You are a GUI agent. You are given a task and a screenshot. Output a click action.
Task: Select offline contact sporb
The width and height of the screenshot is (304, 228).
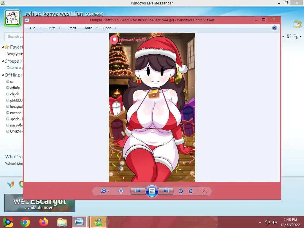click(15, 119)
